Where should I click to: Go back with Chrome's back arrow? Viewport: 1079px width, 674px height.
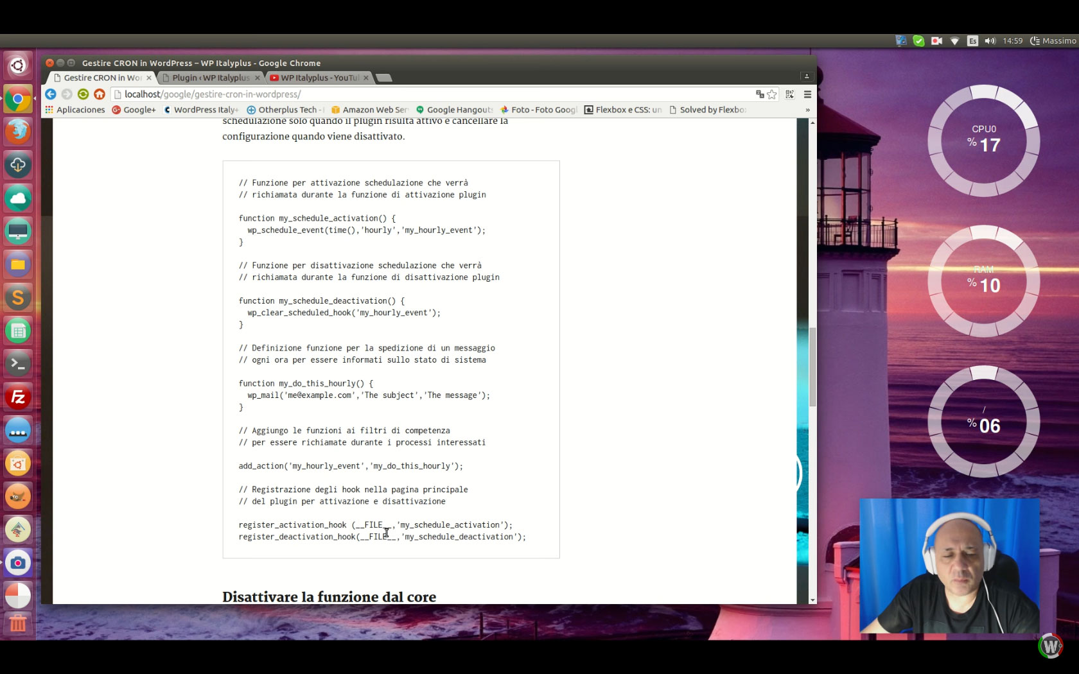click(51, 94)
